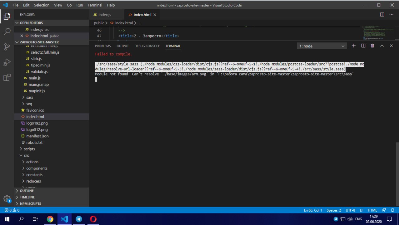Expand the constants folder
The width and height of the screenshot is (399, 225).
coord(51,175)
